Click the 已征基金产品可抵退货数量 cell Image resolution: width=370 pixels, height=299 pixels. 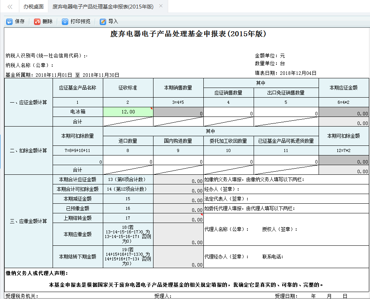click(x=286, y=160)
